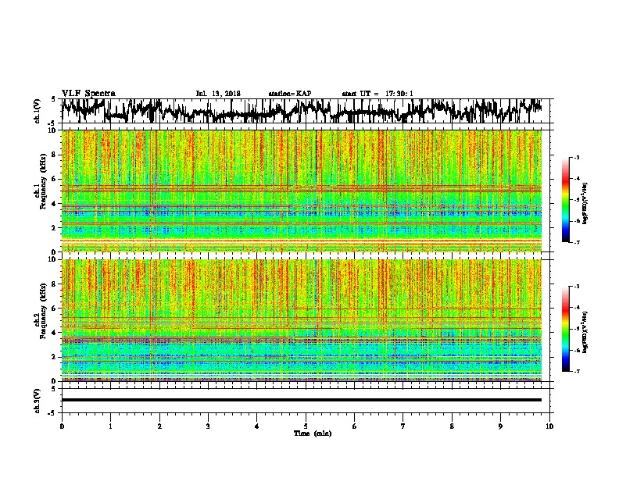This screenshot has height=478, width=619.
Task: Click the ch.1 "Frequency (kHz)" axis label
Action: (43, 182)
